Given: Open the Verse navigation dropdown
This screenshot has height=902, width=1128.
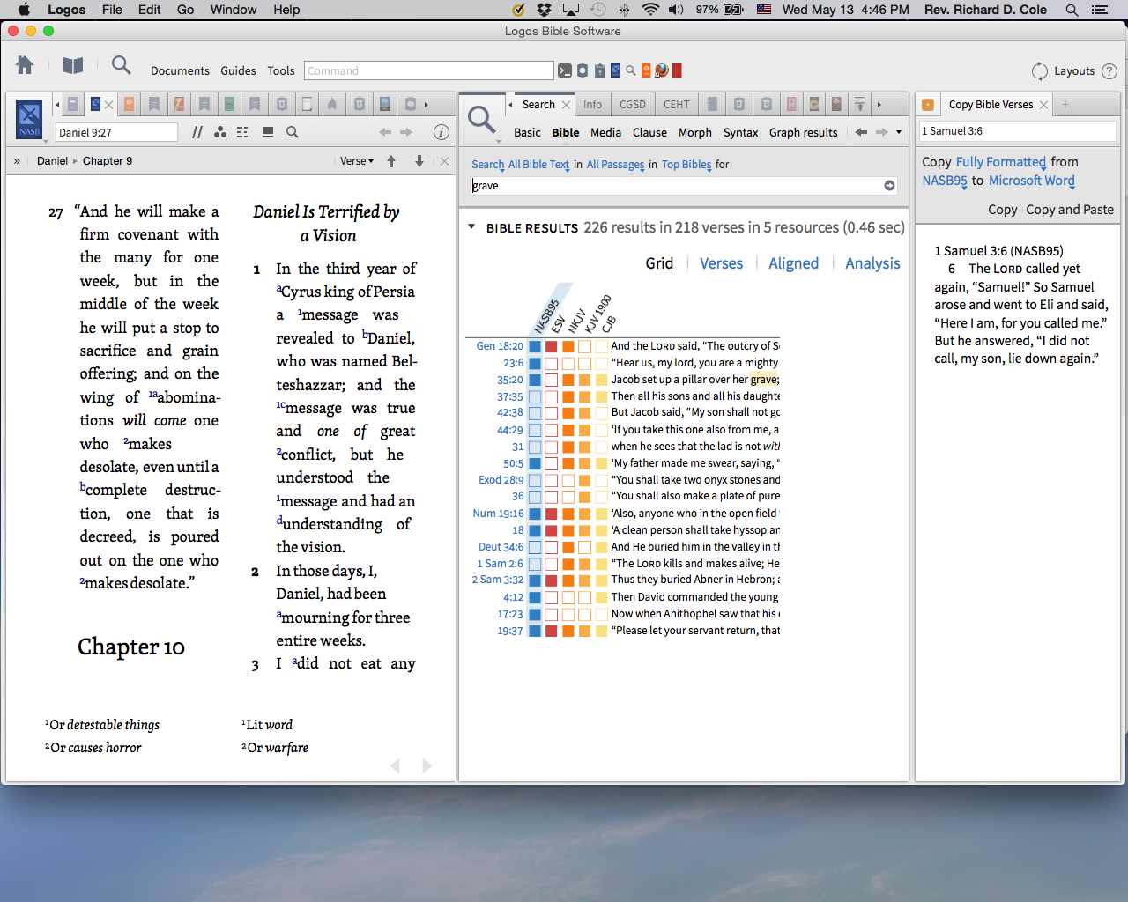Looking at the screenshot, I should [x=357, y=161].
